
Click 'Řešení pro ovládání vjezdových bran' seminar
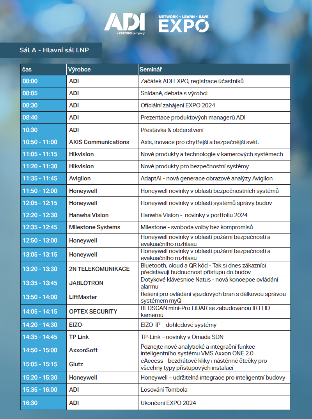pyautogui.click(x=214, y=297)
